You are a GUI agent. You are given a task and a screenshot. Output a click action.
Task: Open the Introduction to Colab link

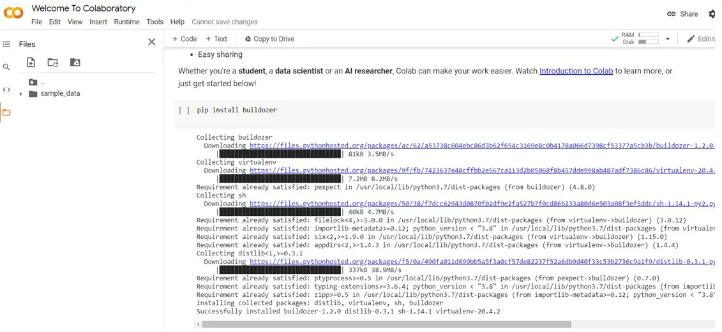576,71
